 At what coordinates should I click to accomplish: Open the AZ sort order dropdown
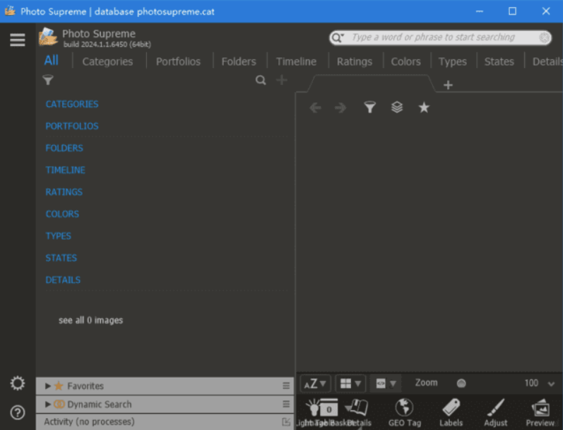pos(315,383)
